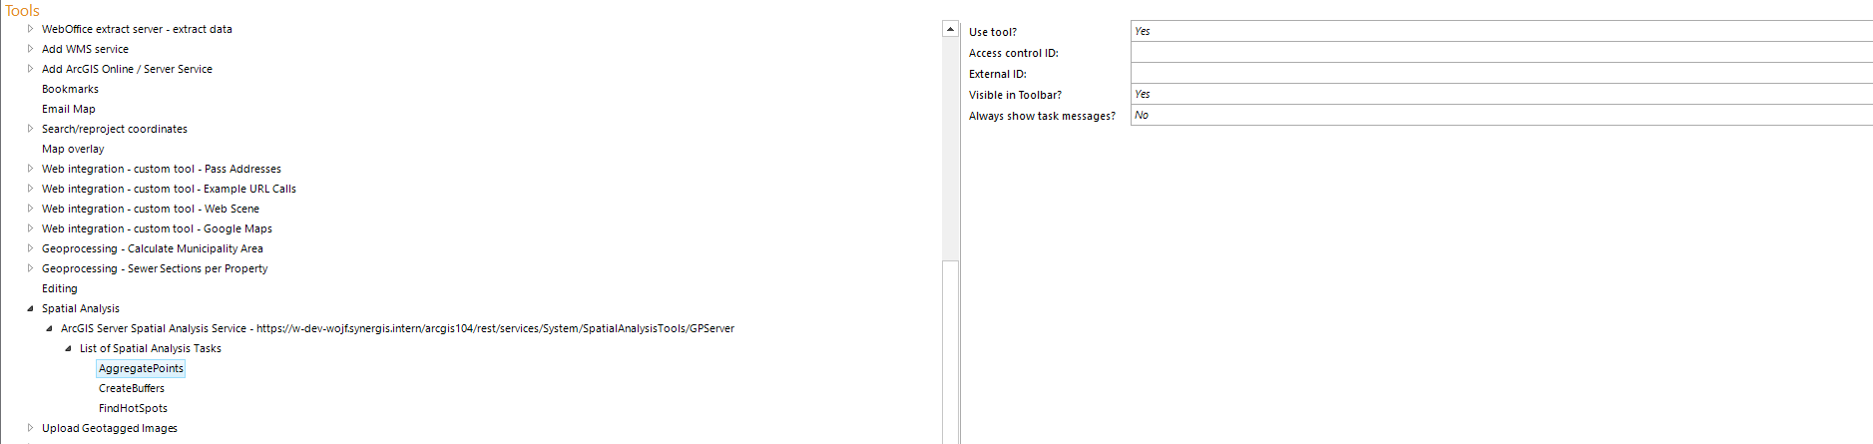Select the Email Map tool
This screenshot has width=1873, height=444.
pos(69,109)
